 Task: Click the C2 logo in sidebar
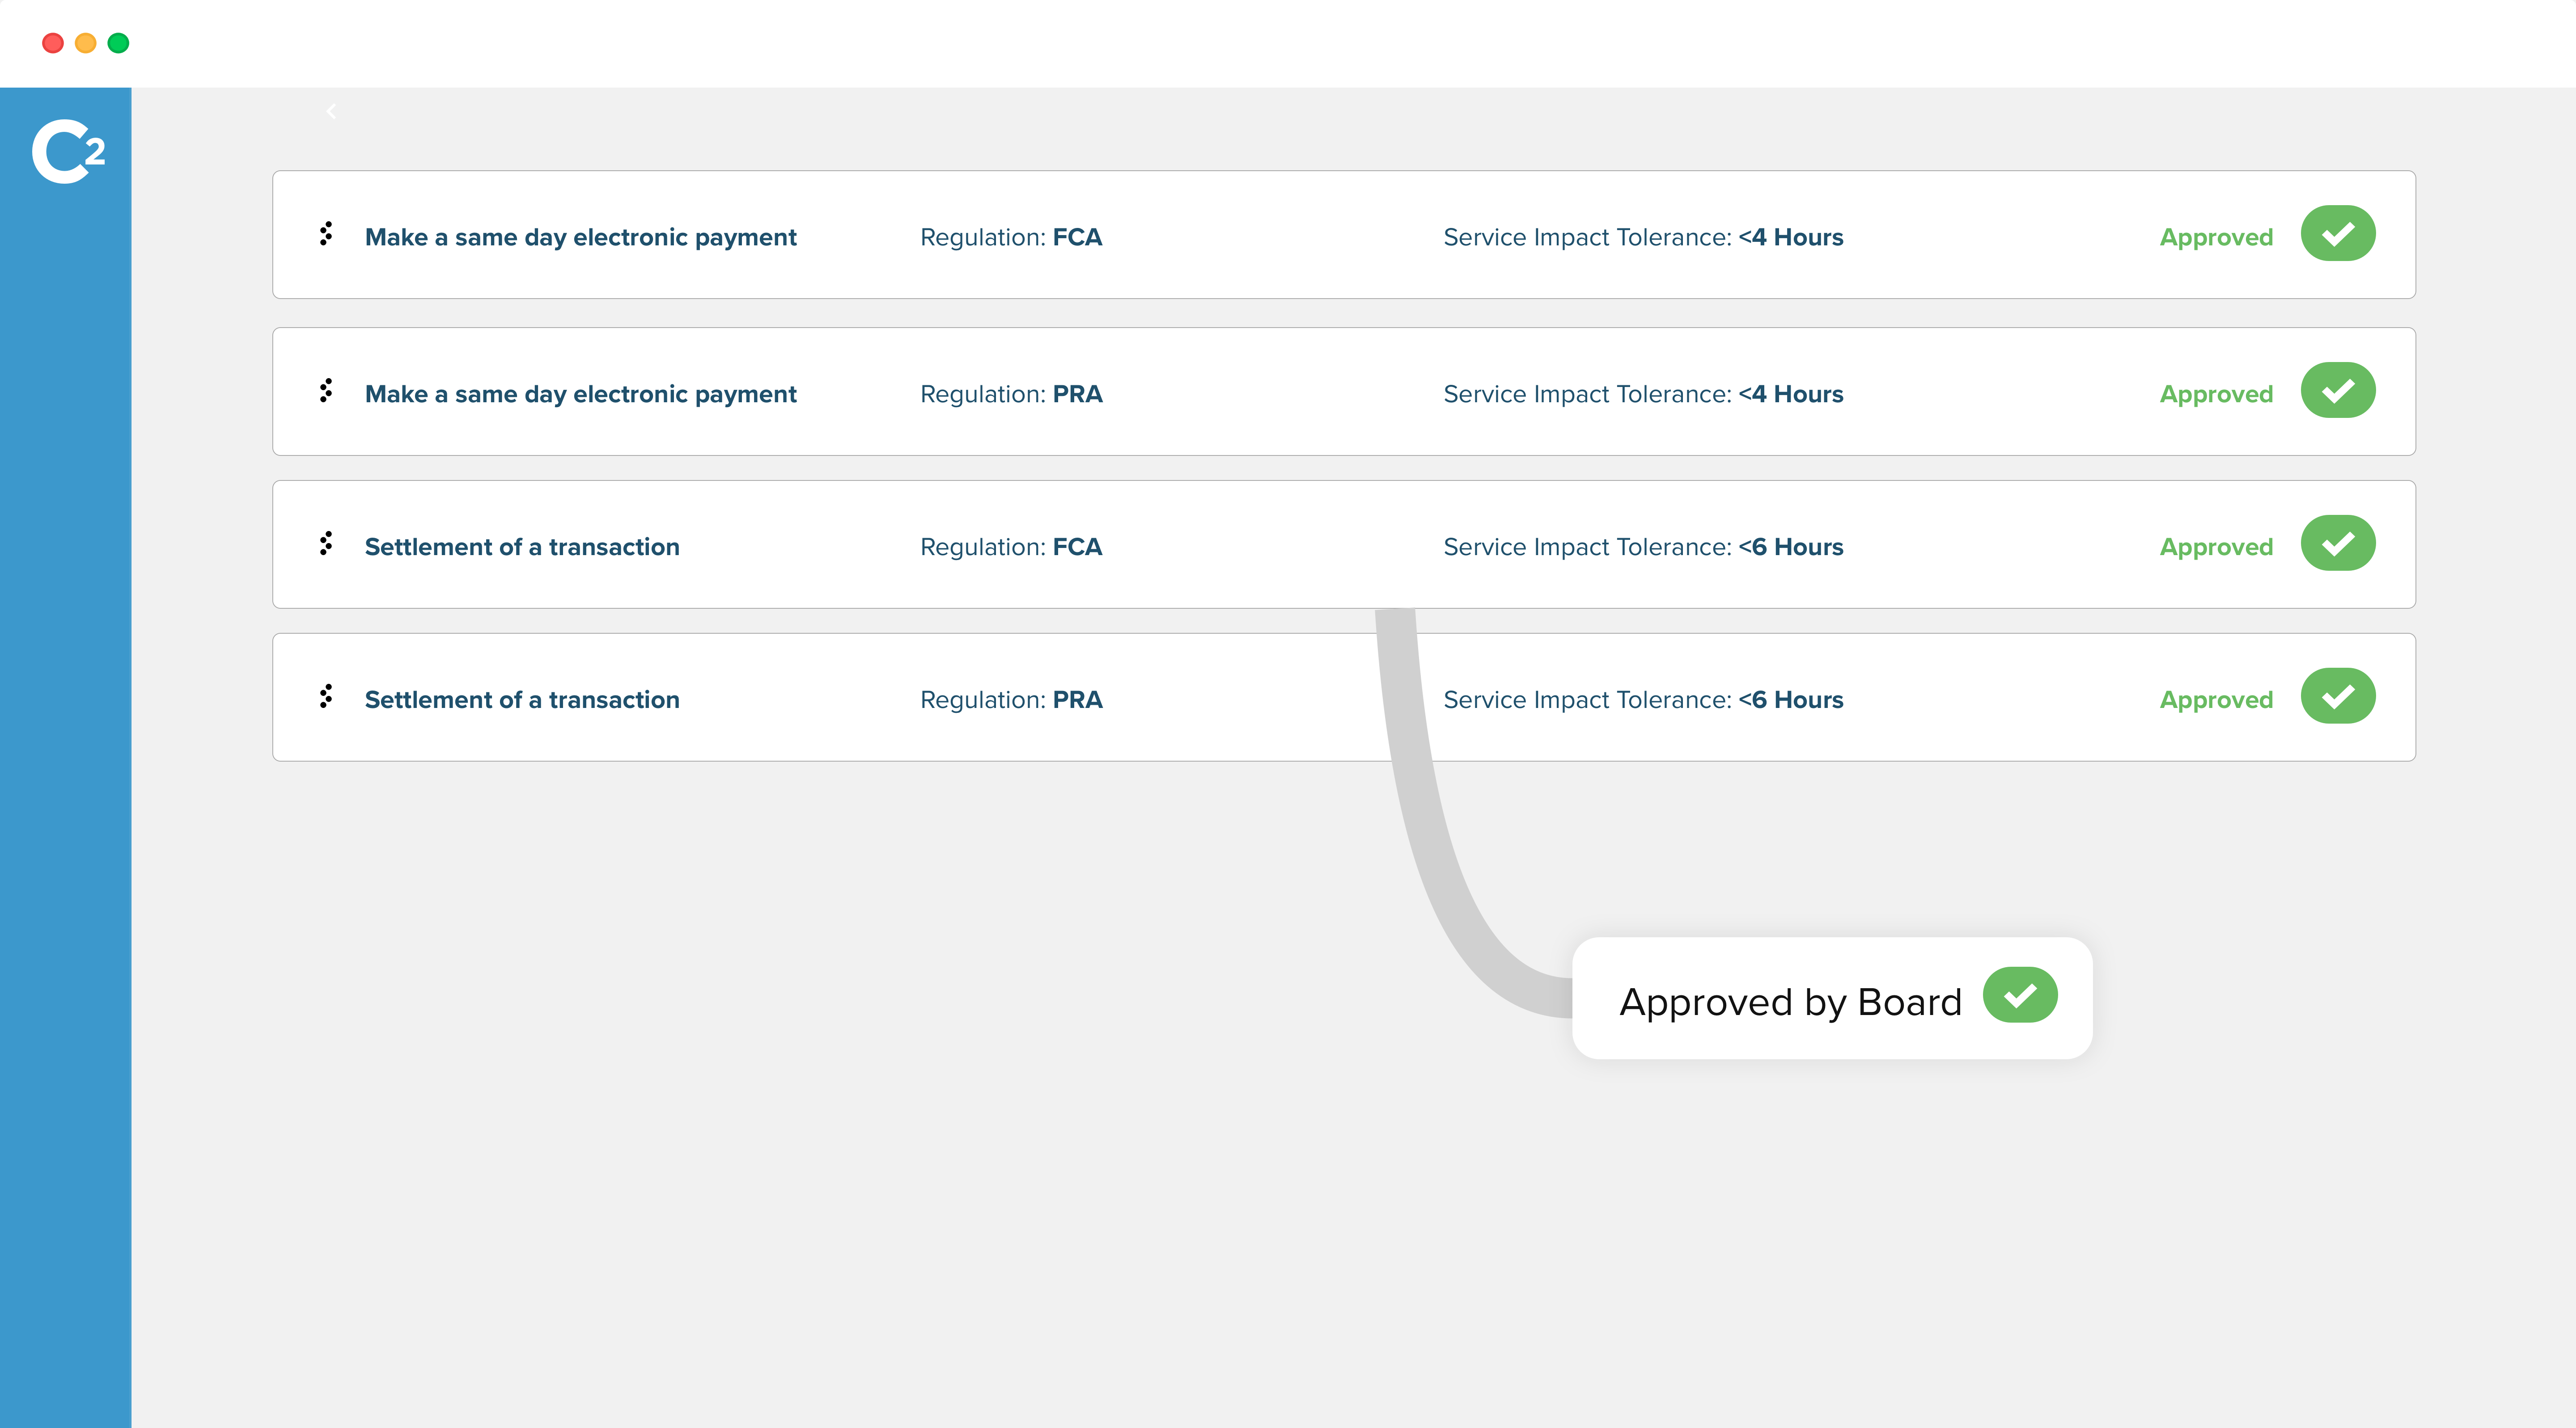[x=67, y=152]
